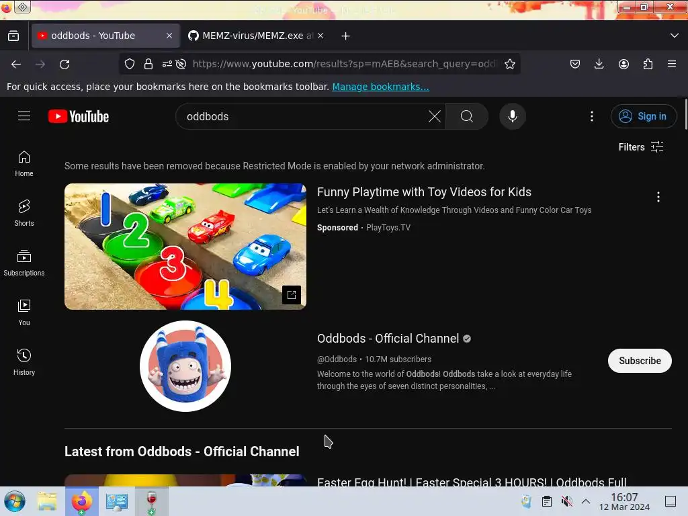Go forward one page in Firefox

coord(40,64)
